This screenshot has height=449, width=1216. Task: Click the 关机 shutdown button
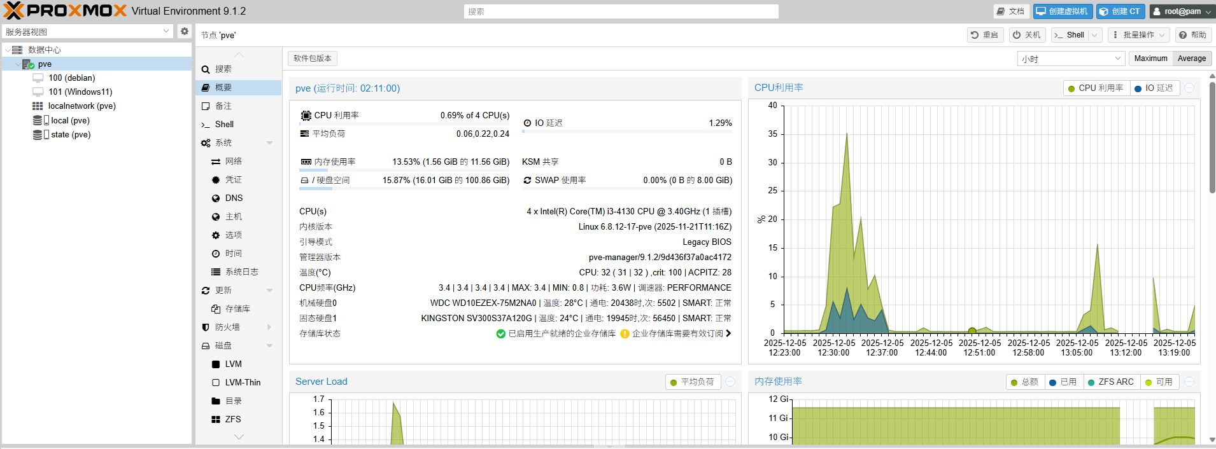coord(1027,35)
